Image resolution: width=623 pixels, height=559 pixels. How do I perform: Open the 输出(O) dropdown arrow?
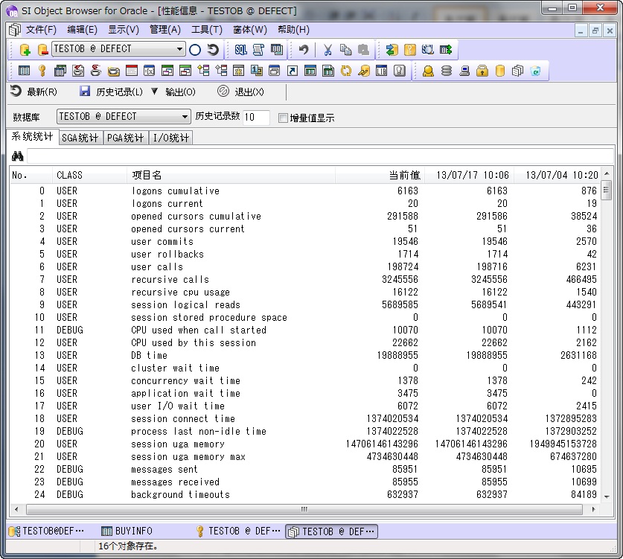[155, 92]
